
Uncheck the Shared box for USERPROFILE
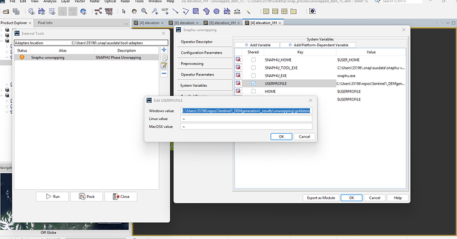253,83
